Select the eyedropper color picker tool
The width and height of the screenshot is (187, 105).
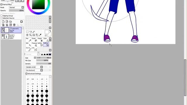40,35
